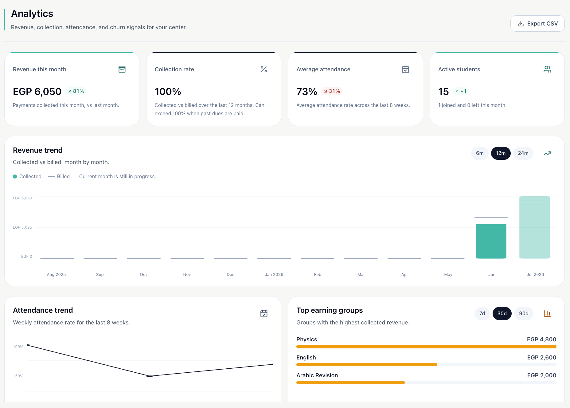Switch top earning groups to 90d
Viewport: 570px width, 408px height.
(x=524, y=314)
